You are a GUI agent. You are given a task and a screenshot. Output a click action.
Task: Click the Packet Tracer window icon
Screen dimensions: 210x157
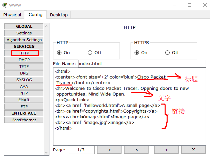[4, 5]
